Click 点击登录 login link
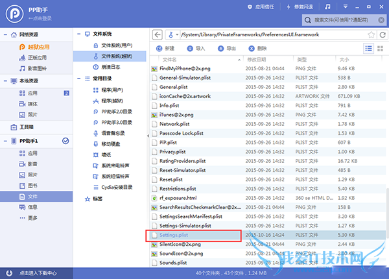 (40, 18)
